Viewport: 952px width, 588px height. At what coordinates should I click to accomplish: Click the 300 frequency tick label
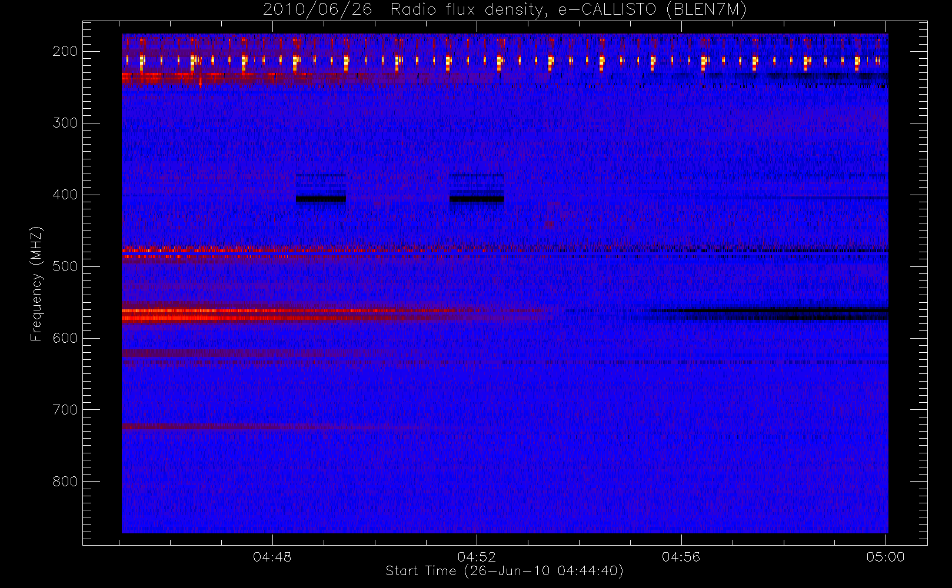coord(65,123)
